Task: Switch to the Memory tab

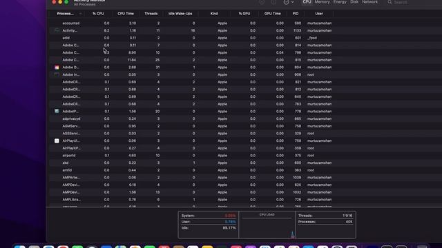Action: pos(323,2)
